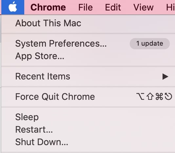Open the partially visible History menu
This screenshot has width=175, height=153.
pos(170,7)
